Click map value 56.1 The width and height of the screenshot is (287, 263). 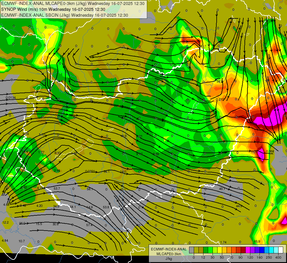(x=90, y=189)
